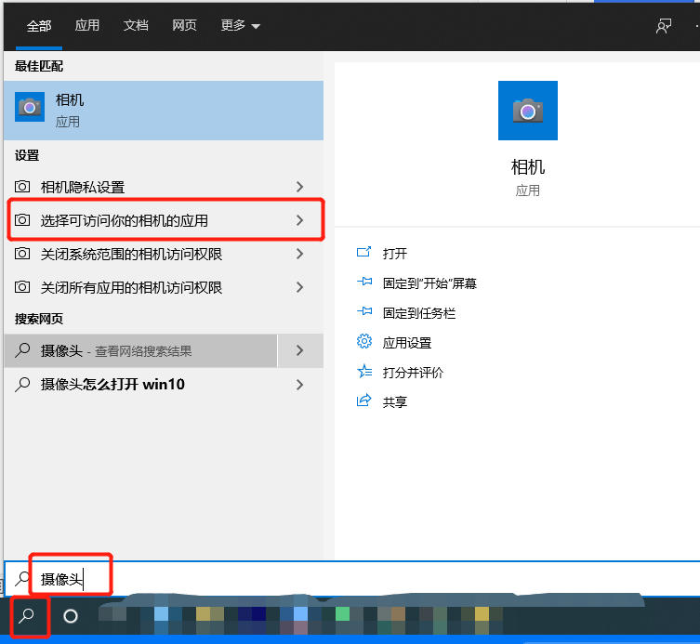The height and width of the screenshot is (644, 700).
Task: Click the 共享 share icon
Action: click(364, 401)
